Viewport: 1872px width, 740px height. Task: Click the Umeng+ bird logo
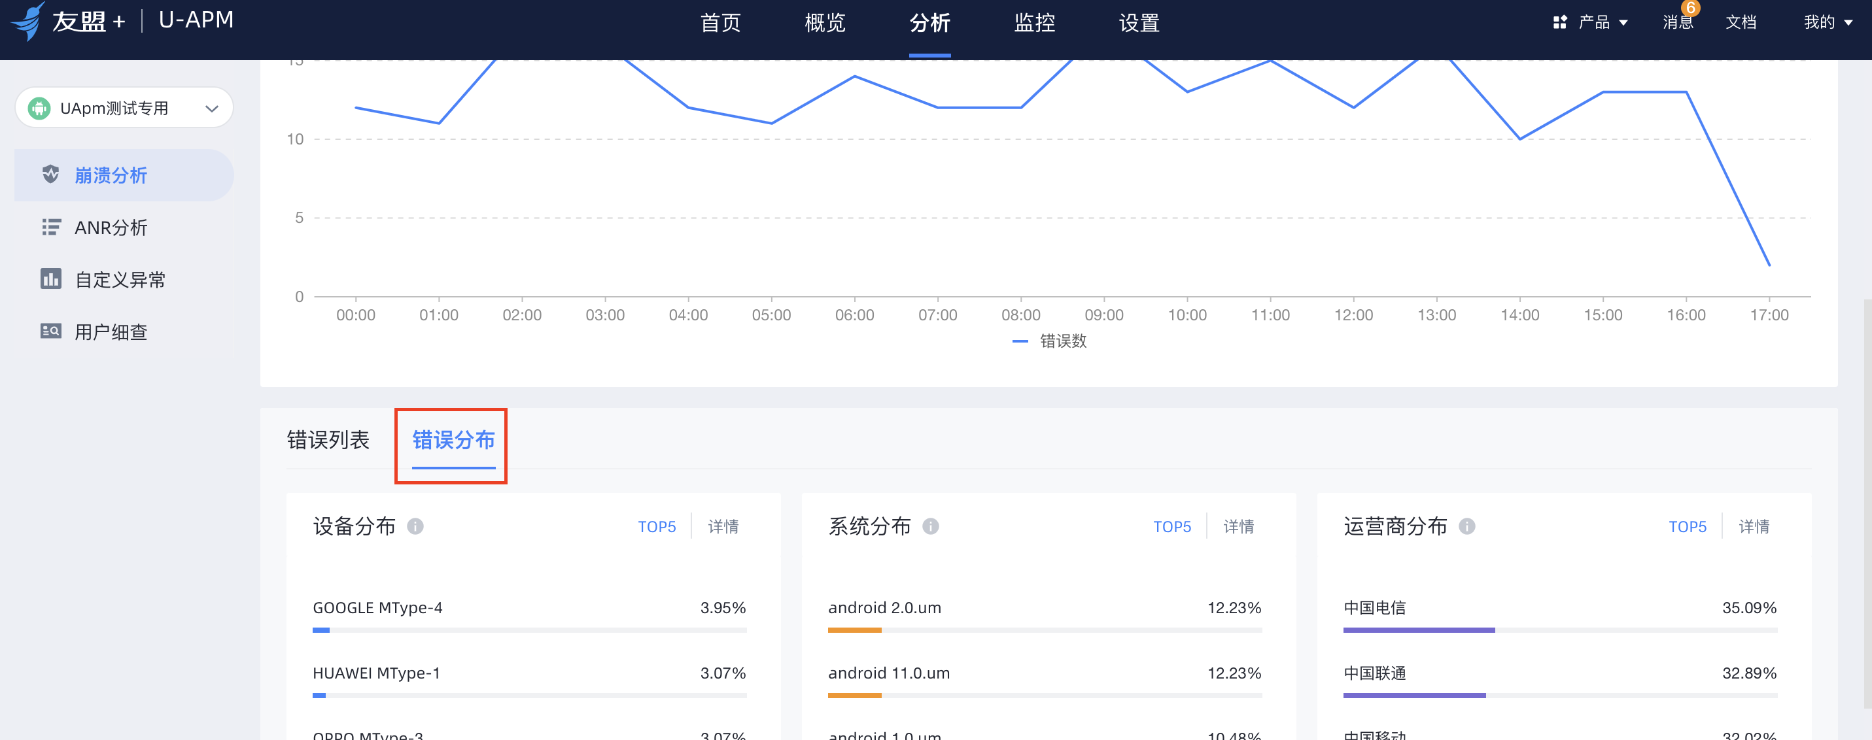tap(27, 20)
